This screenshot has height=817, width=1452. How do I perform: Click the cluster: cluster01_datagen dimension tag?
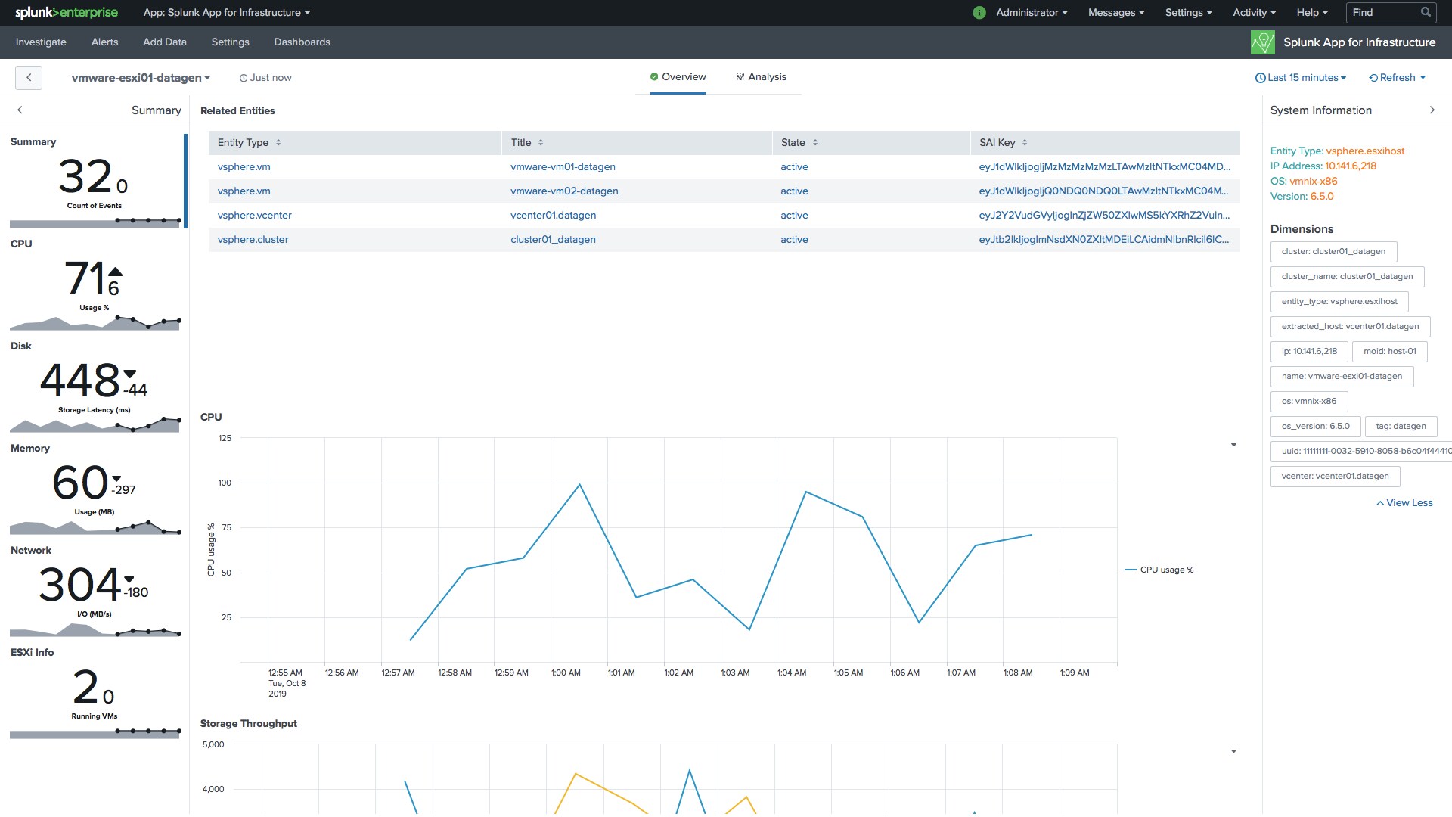pyautogui.click(x=1333, y=251)
